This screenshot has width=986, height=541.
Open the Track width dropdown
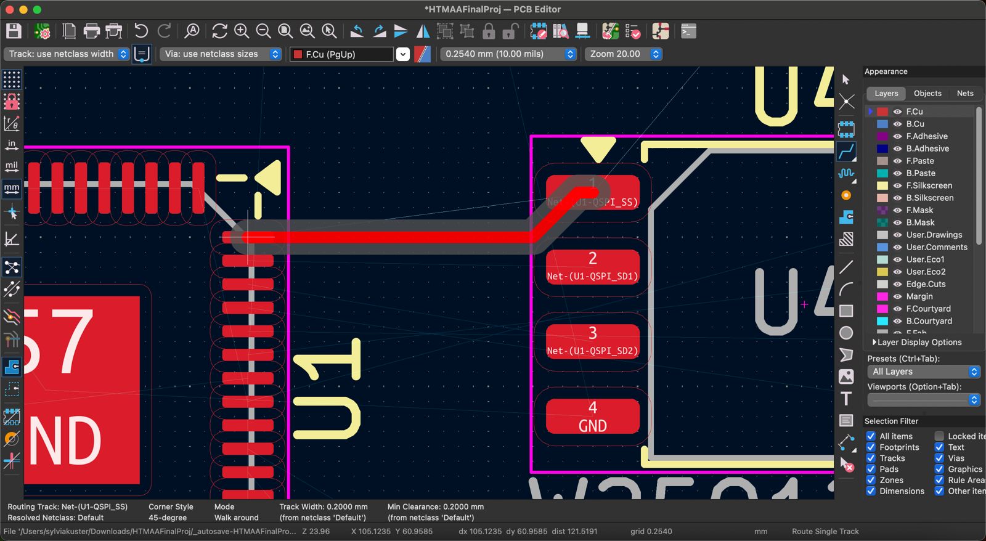(x=68, y=54)
